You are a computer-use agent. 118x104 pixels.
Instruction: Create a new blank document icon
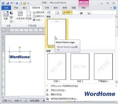click(21, 3)
